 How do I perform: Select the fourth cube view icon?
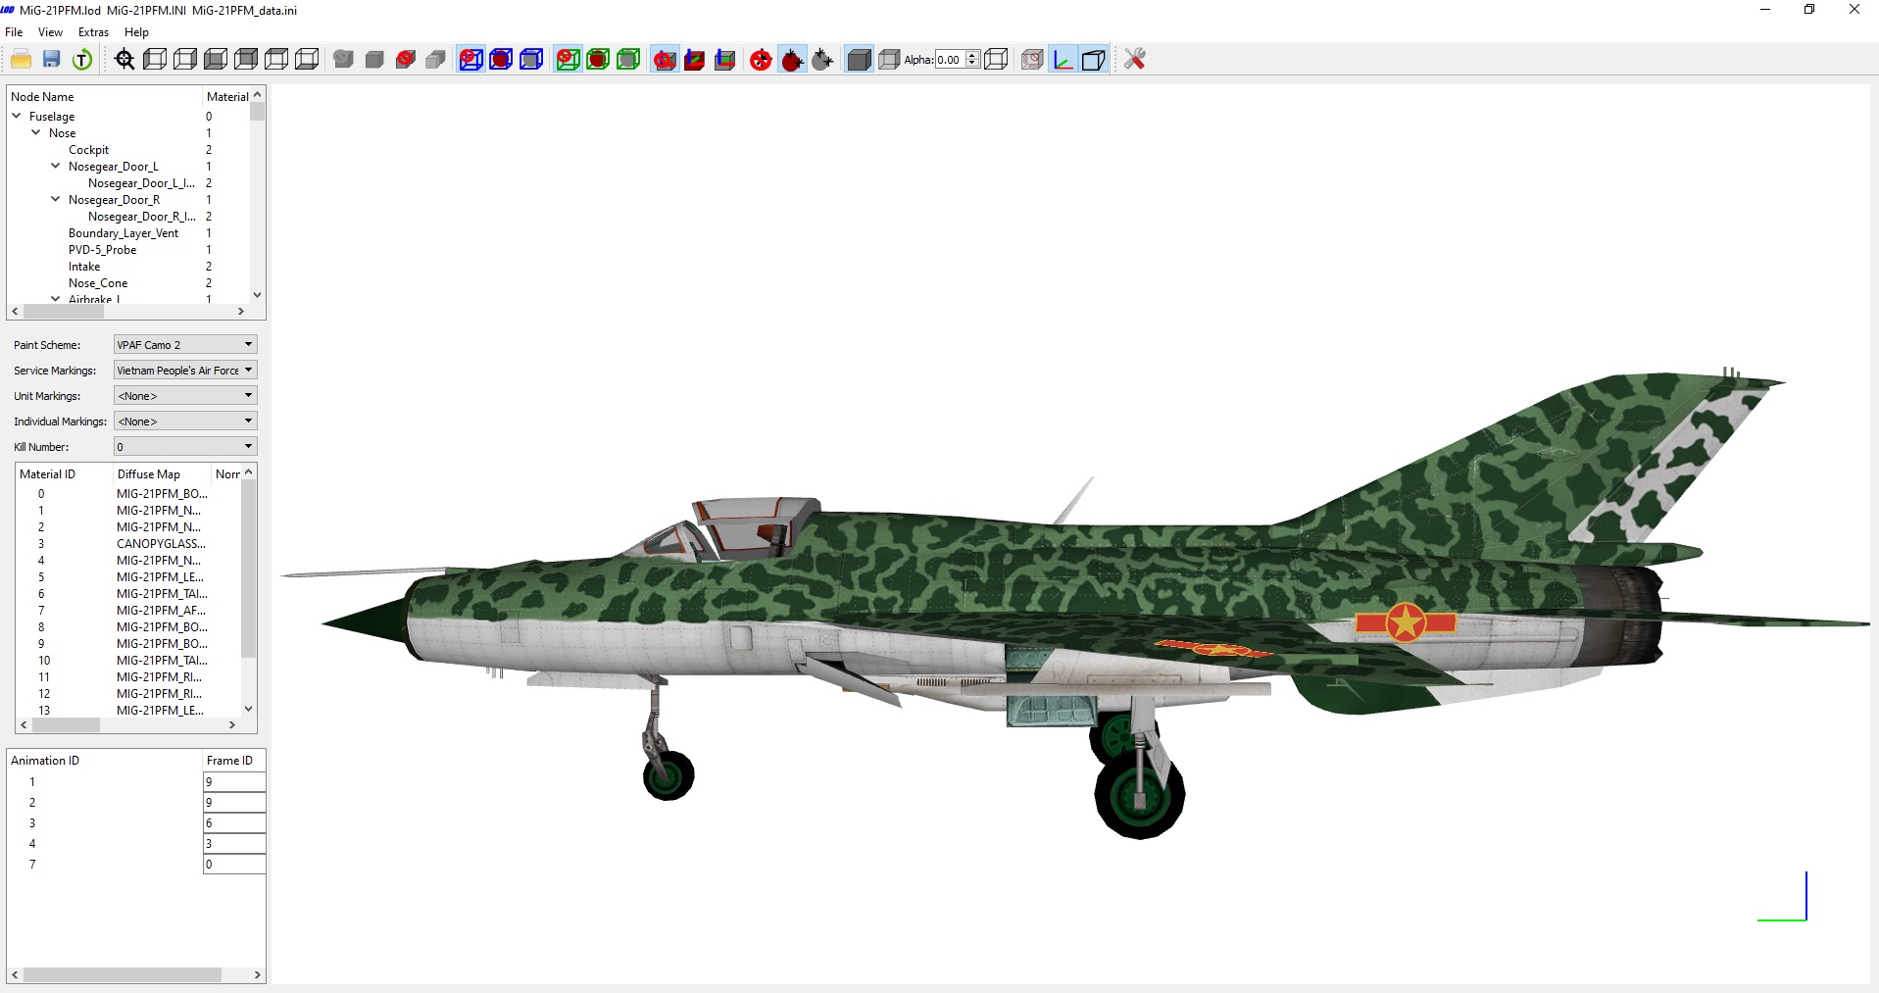click(x=246, y=60)
